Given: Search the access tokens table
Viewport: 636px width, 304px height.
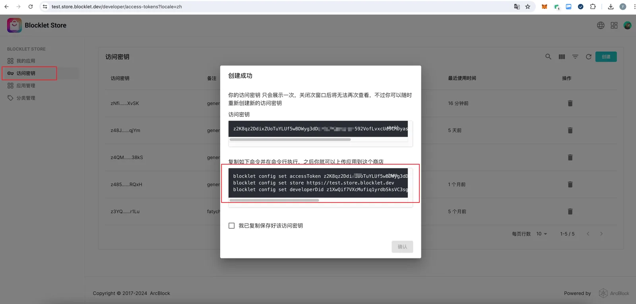Looking at the screenshot, I should click(548, 57).
